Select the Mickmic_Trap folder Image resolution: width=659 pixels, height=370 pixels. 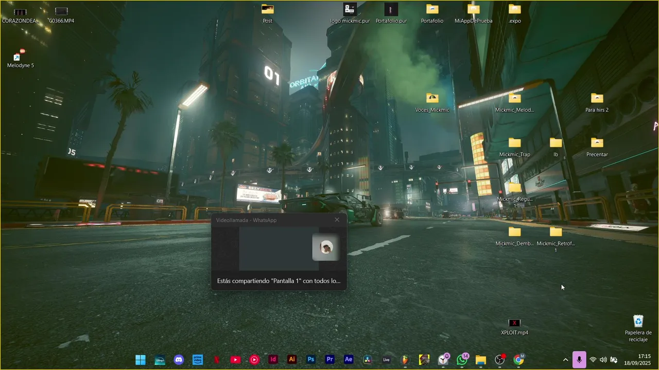click(515, 147)
